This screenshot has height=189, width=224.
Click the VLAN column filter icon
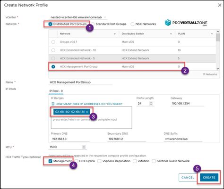(x=212, y=34)
